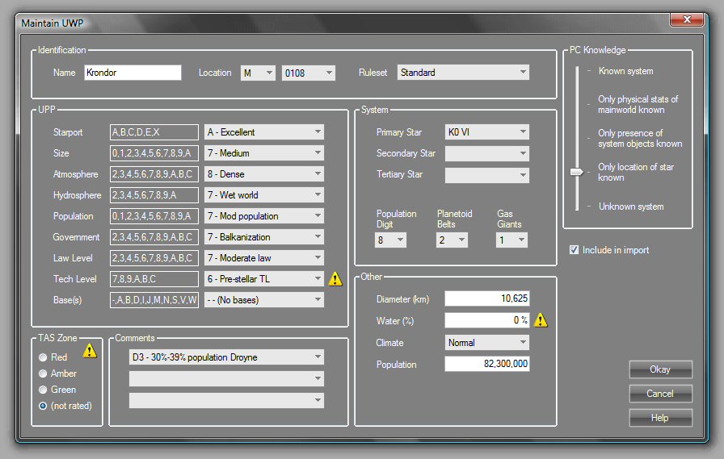Expand the Climate dropdown

coord(486,343)
